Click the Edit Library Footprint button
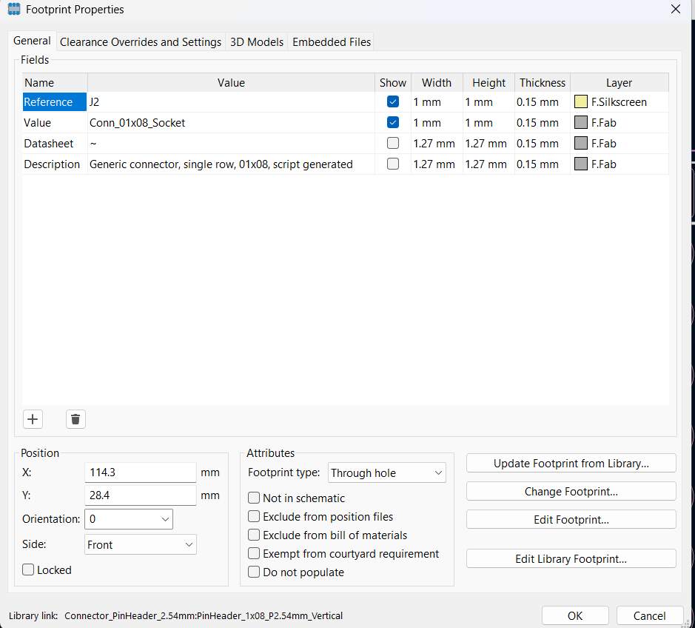This screenshot has width=695, height=628. [x=571, y=559]
